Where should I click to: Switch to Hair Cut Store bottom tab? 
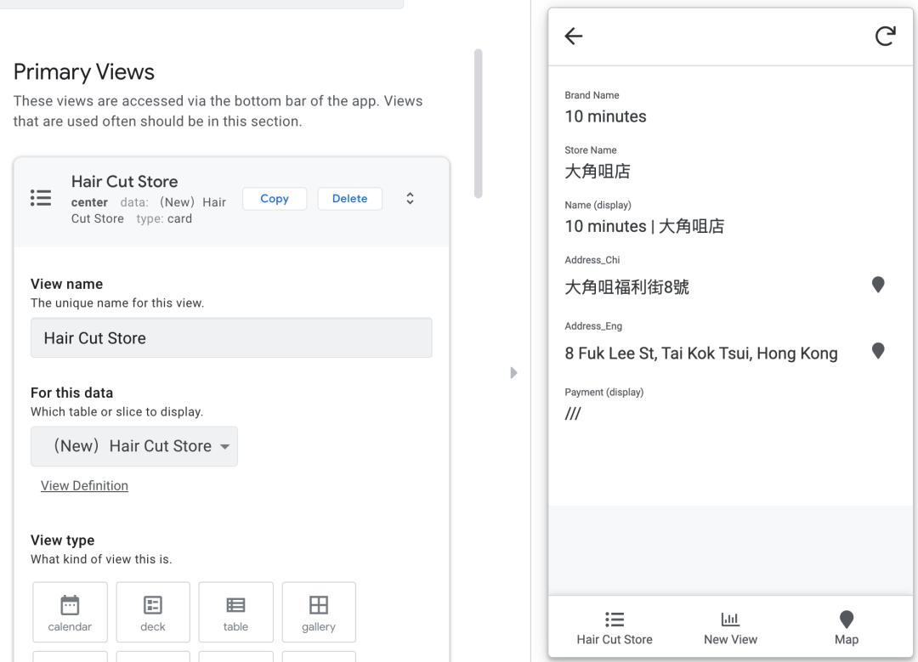(615, 628)
